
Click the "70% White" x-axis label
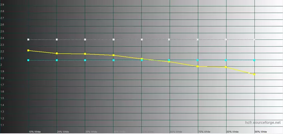(204, 132)
